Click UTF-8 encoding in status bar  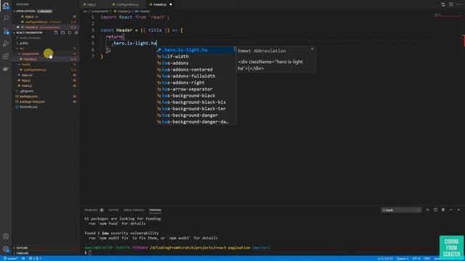416,258
